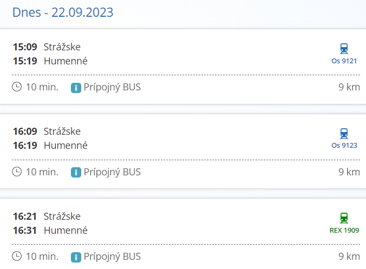
Task: Click the clock icon in the 15:09 connection
Action: click(x=17, y=87)
